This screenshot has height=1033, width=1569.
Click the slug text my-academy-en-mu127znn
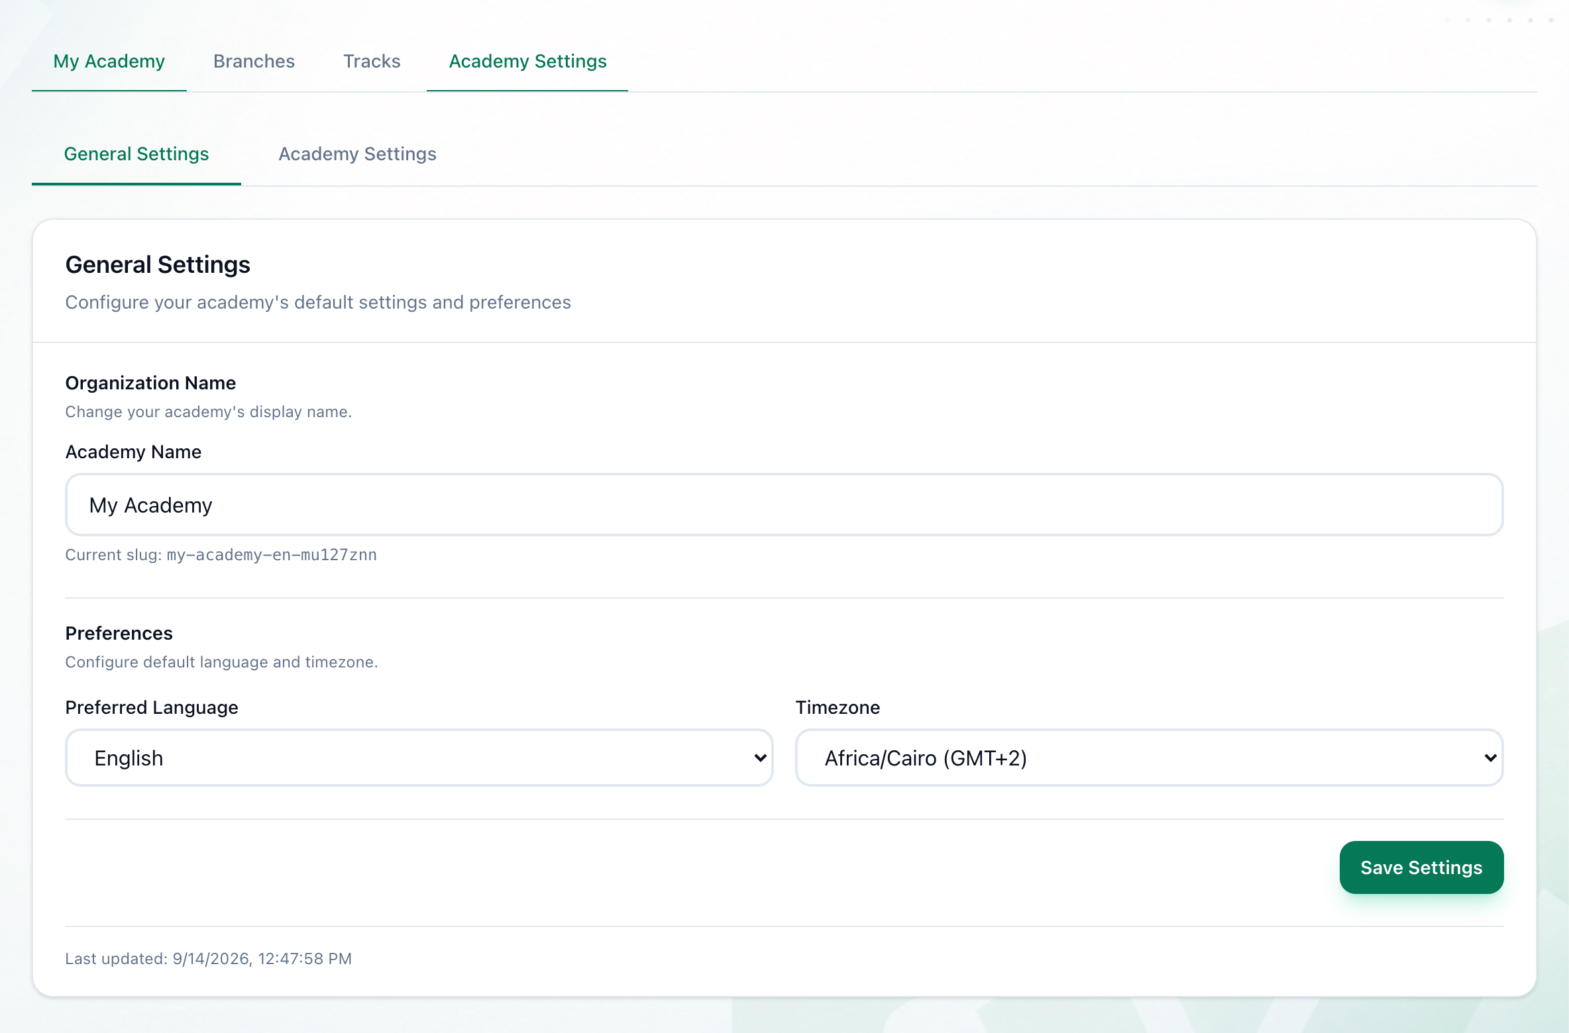(272, 555)
